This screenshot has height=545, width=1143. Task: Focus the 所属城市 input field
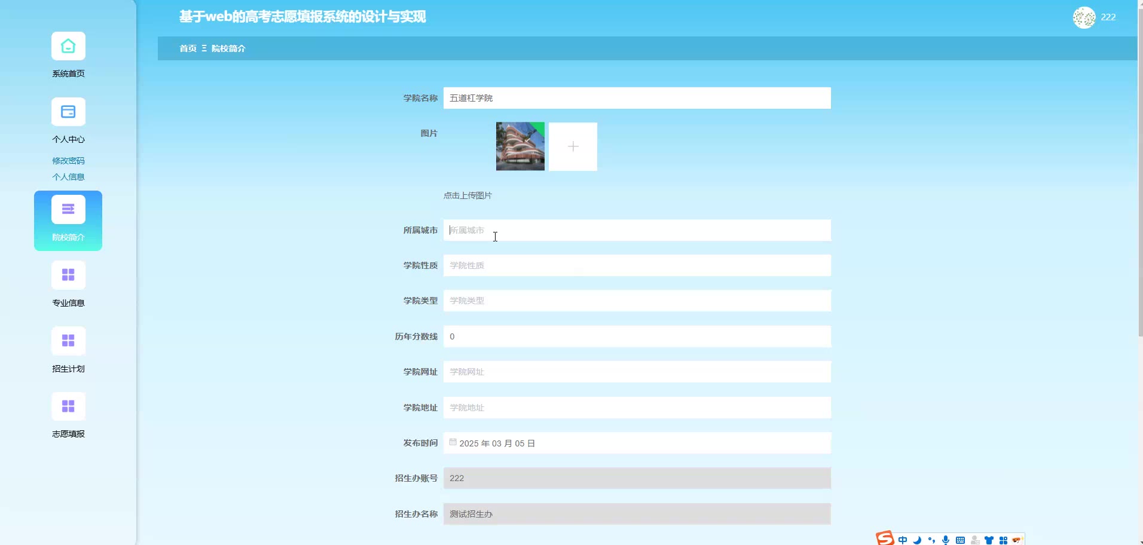[x=637, y=230]
